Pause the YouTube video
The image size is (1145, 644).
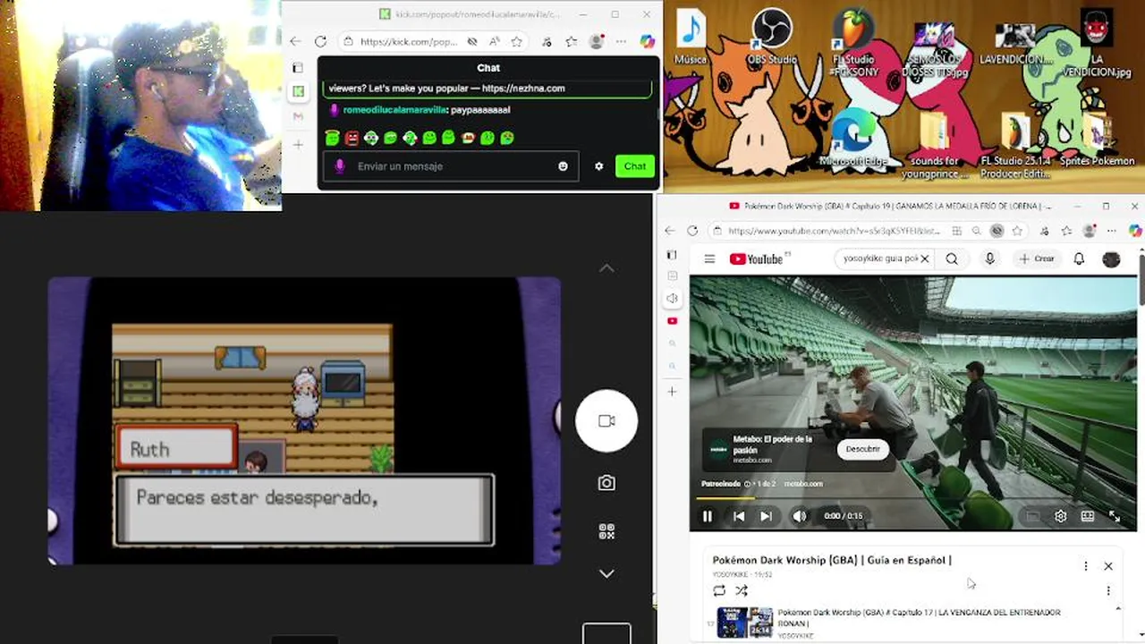coord(708,516)
